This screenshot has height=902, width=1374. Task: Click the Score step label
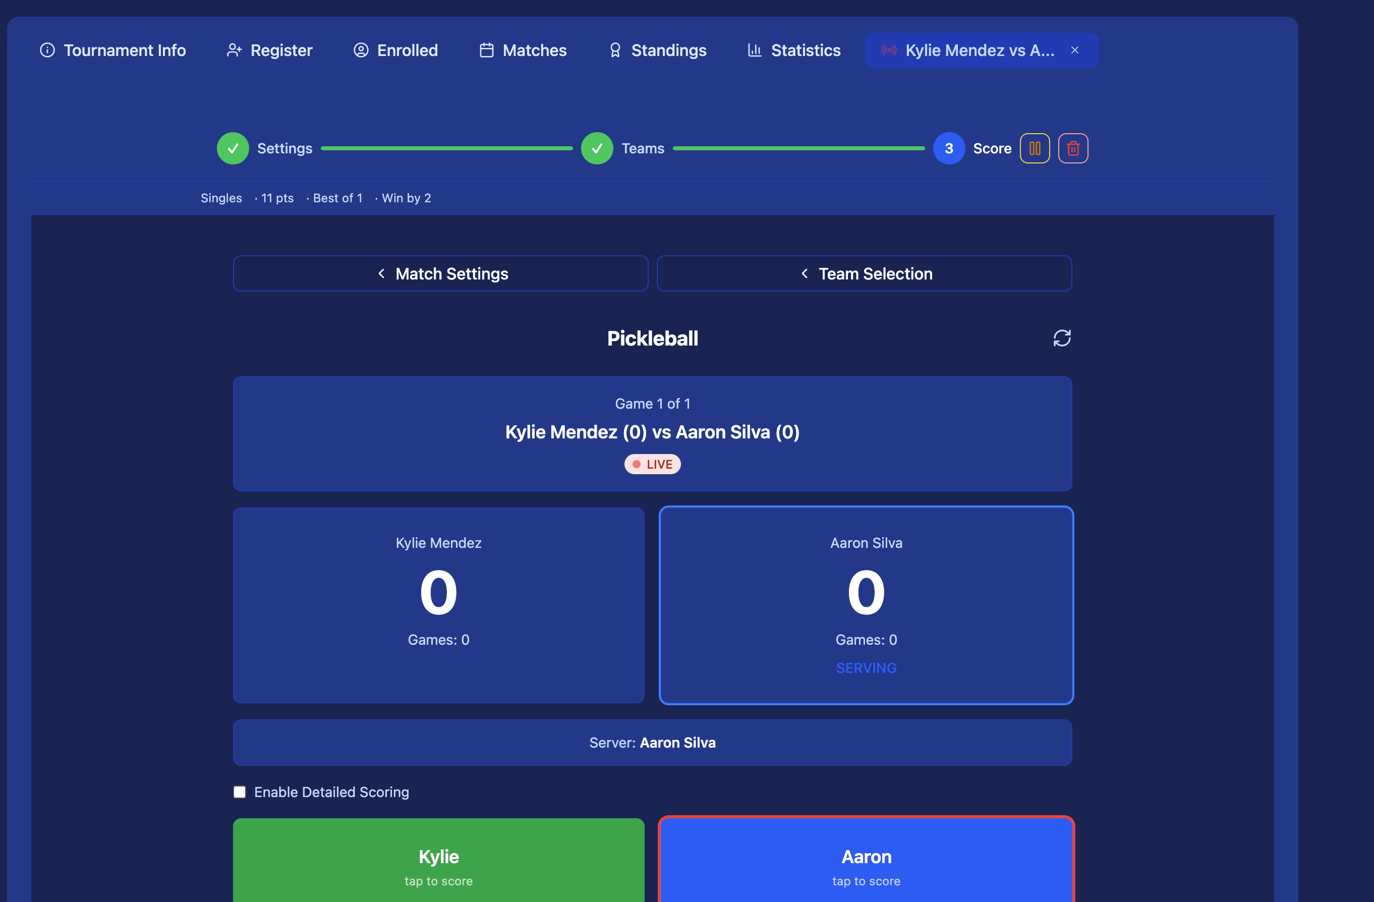[992, 148]
